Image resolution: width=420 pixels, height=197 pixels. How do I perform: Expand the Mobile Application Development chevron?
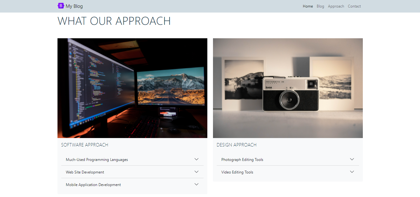click(x=196, y=184)
